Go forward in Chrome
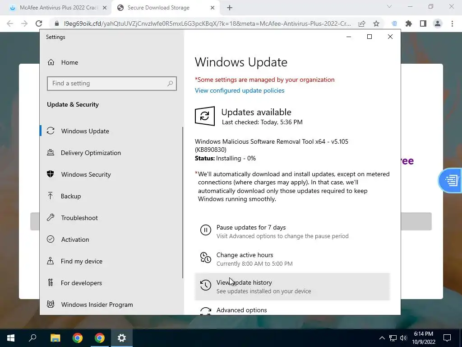 [x=24, y=23]
